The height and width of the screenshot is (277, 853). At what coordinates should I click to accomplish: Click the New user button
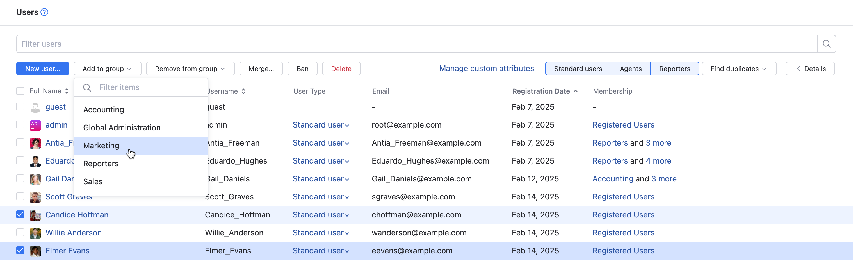point(43,69)
